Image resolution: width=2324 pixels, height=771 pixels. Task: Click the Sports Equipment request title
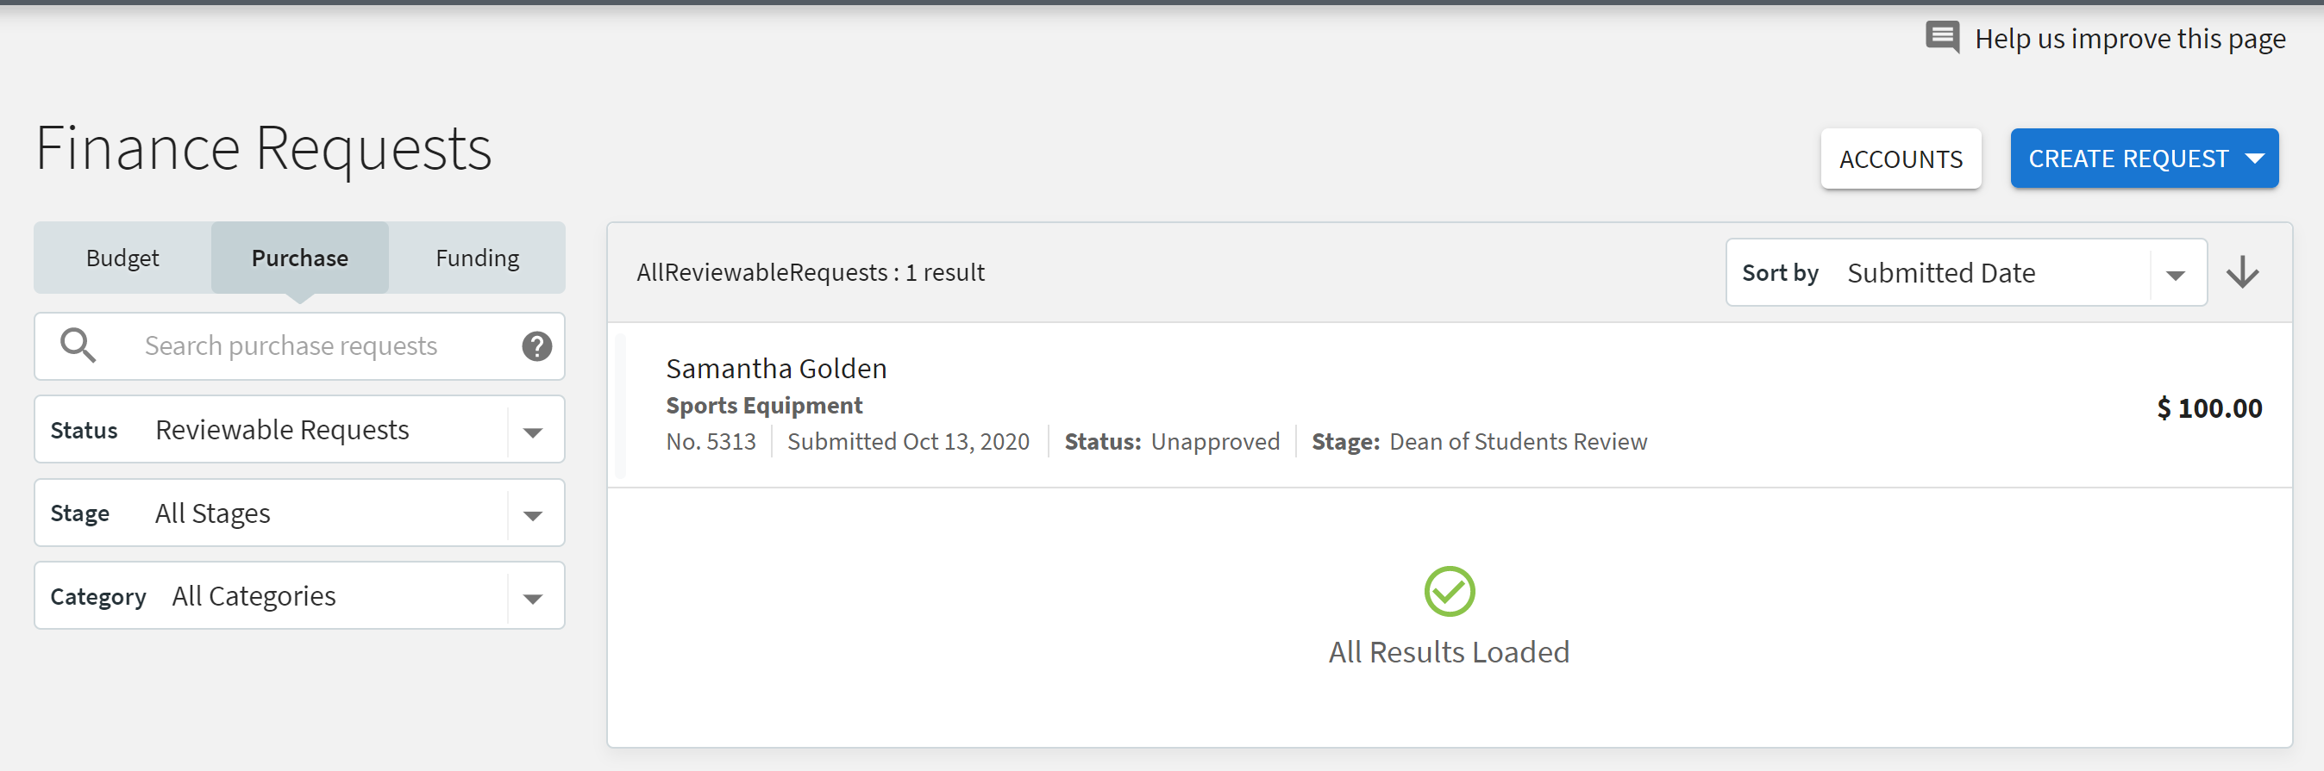click(x=764, y=405)
